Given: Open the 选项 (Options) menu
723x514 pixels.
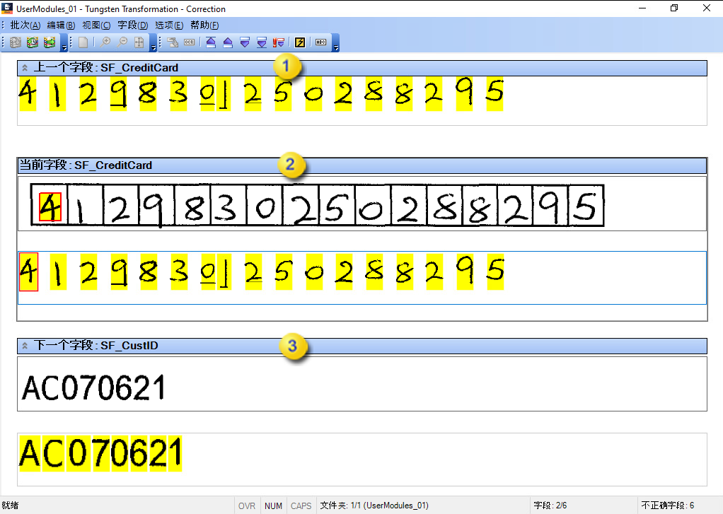Looking at the screenshot, I should 169,25.
